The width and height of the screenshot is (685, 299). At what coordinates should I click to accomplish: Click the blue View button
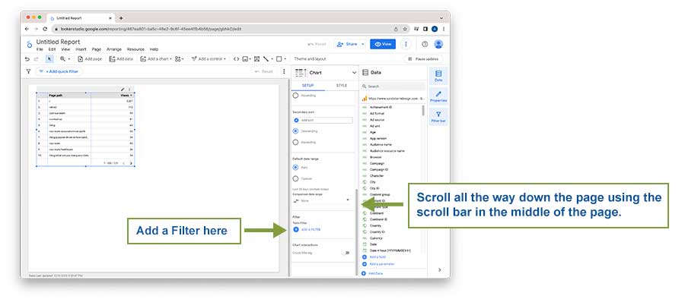383,44
